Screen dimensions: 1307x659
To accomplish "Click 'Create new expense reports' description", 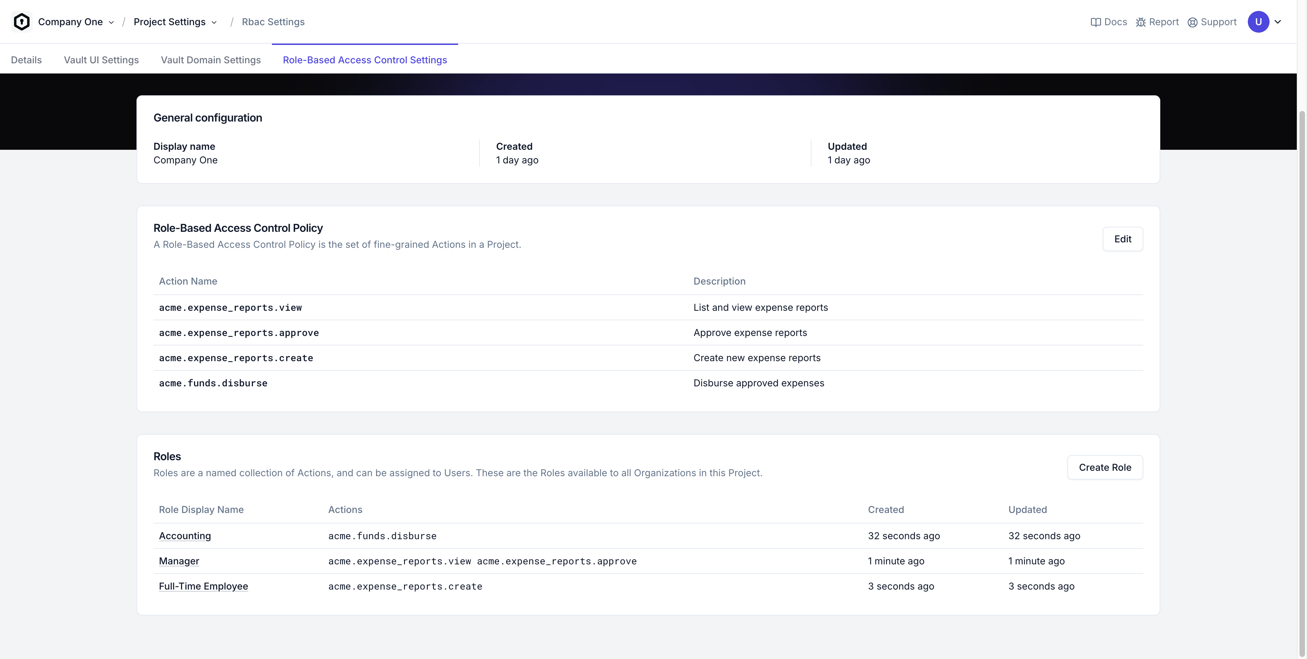I will point(757,358).
